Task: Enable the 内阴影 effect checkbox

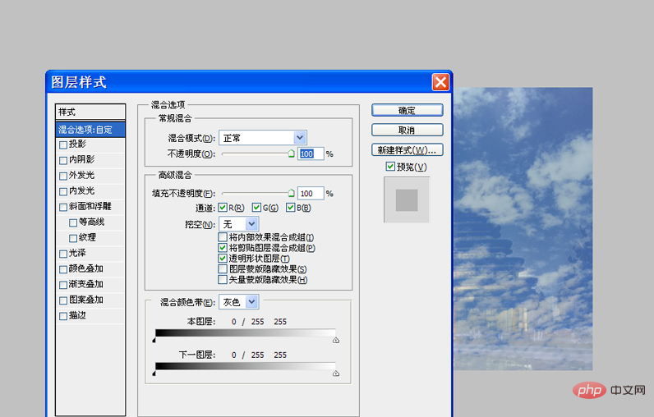Action: (63, 160)
